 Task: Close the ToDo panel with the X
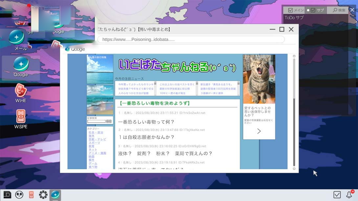coord(352,10)
